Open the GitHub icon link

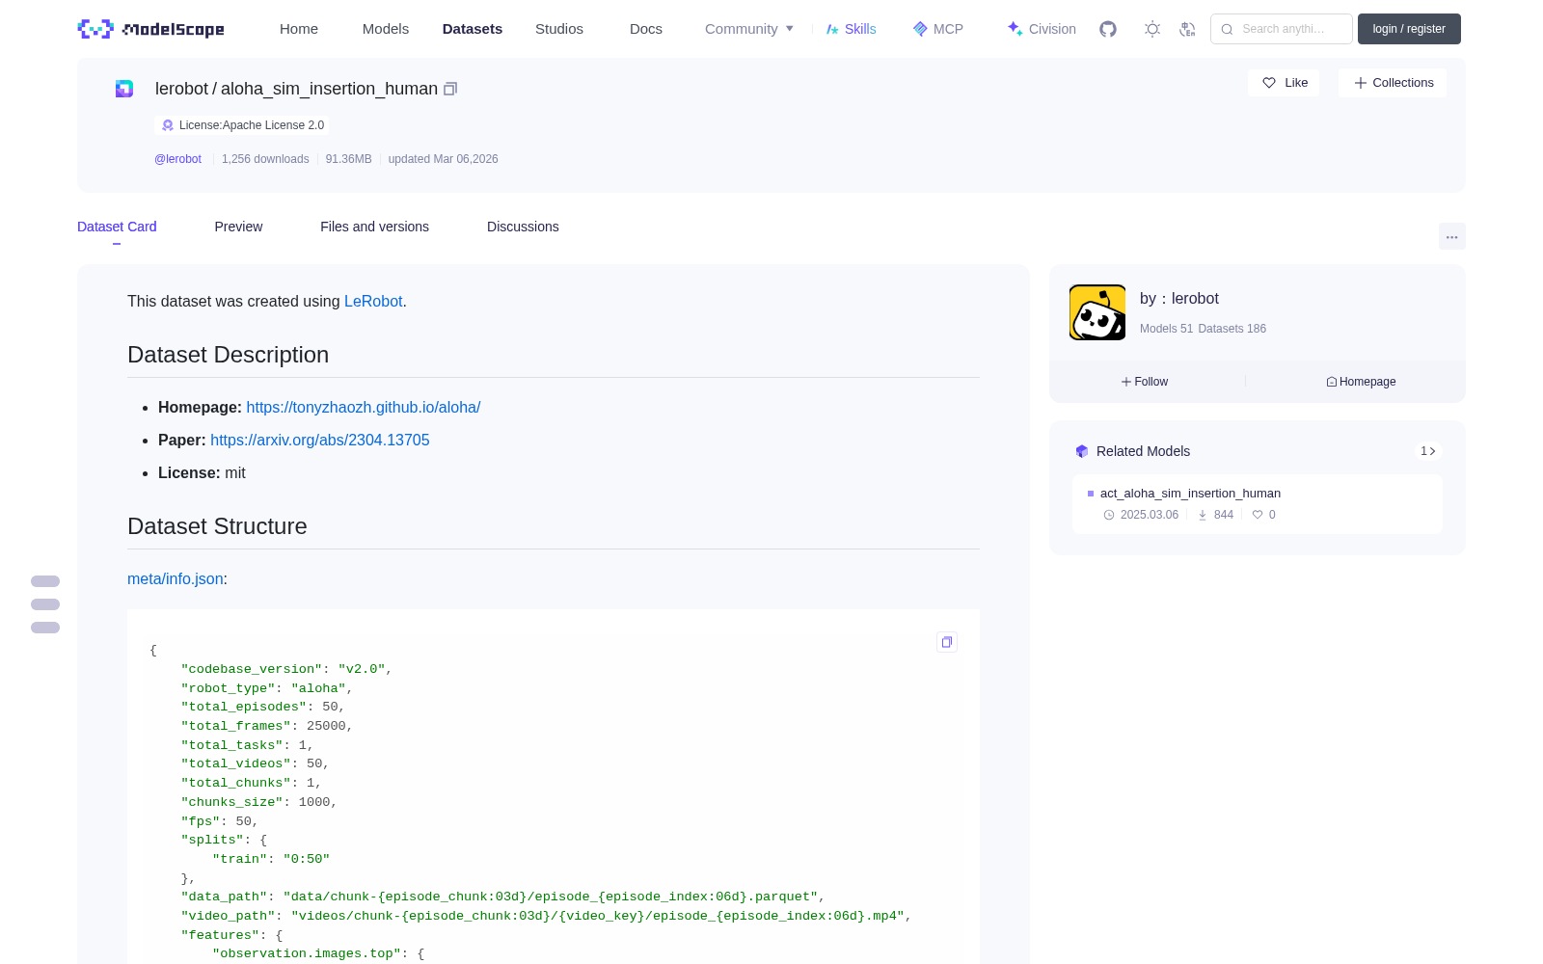click(x=1108, y=29)
